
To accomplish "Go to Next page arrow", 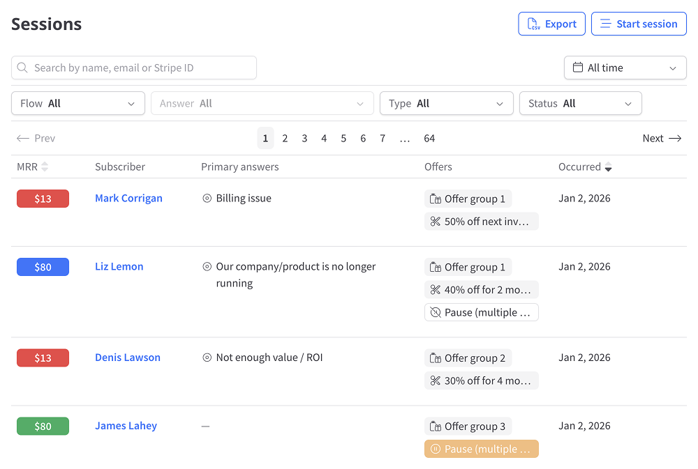I will (662, 139).
